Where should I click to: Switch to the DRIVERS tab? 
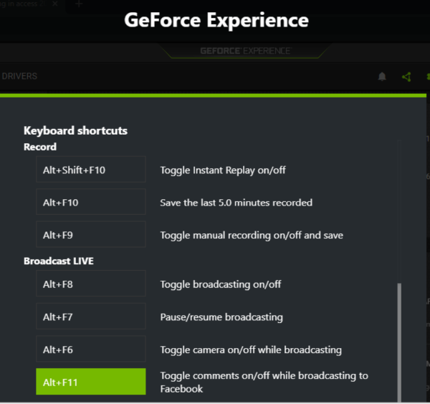point(19,76)
